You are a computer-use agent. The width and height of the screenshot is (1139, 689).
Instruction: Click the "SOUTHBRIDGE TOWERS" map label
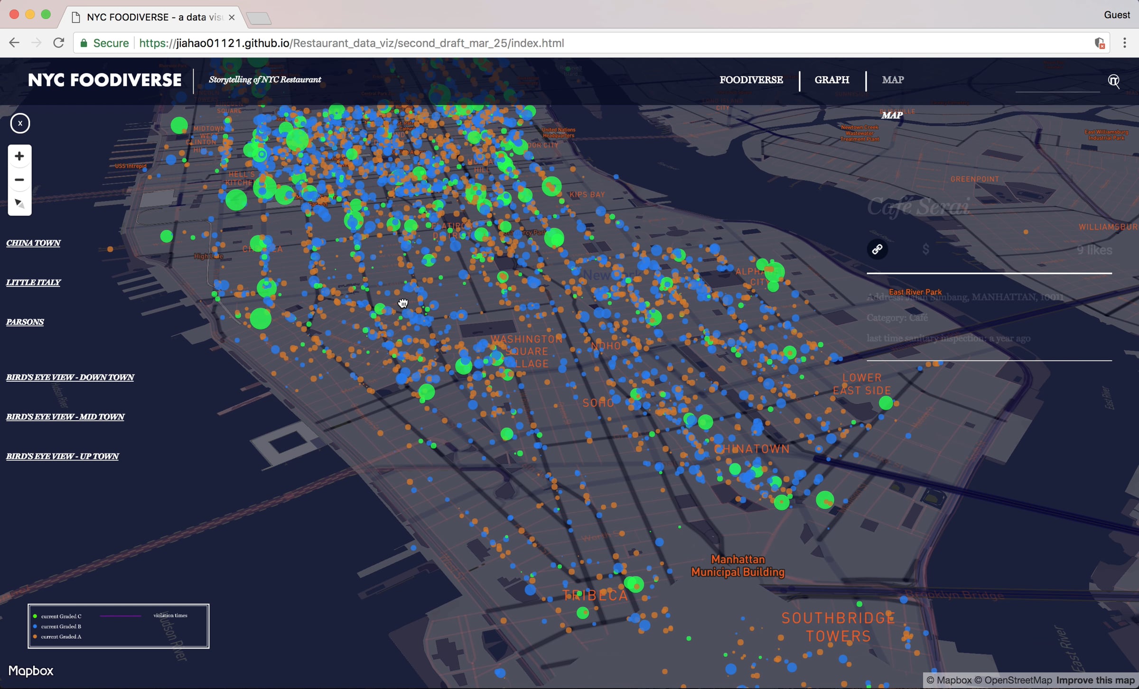click(838, 627)
